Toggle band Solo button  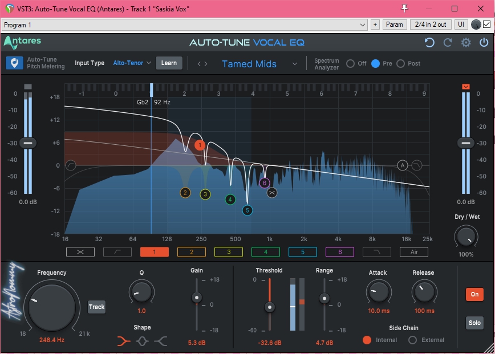[x=474, y=323]
